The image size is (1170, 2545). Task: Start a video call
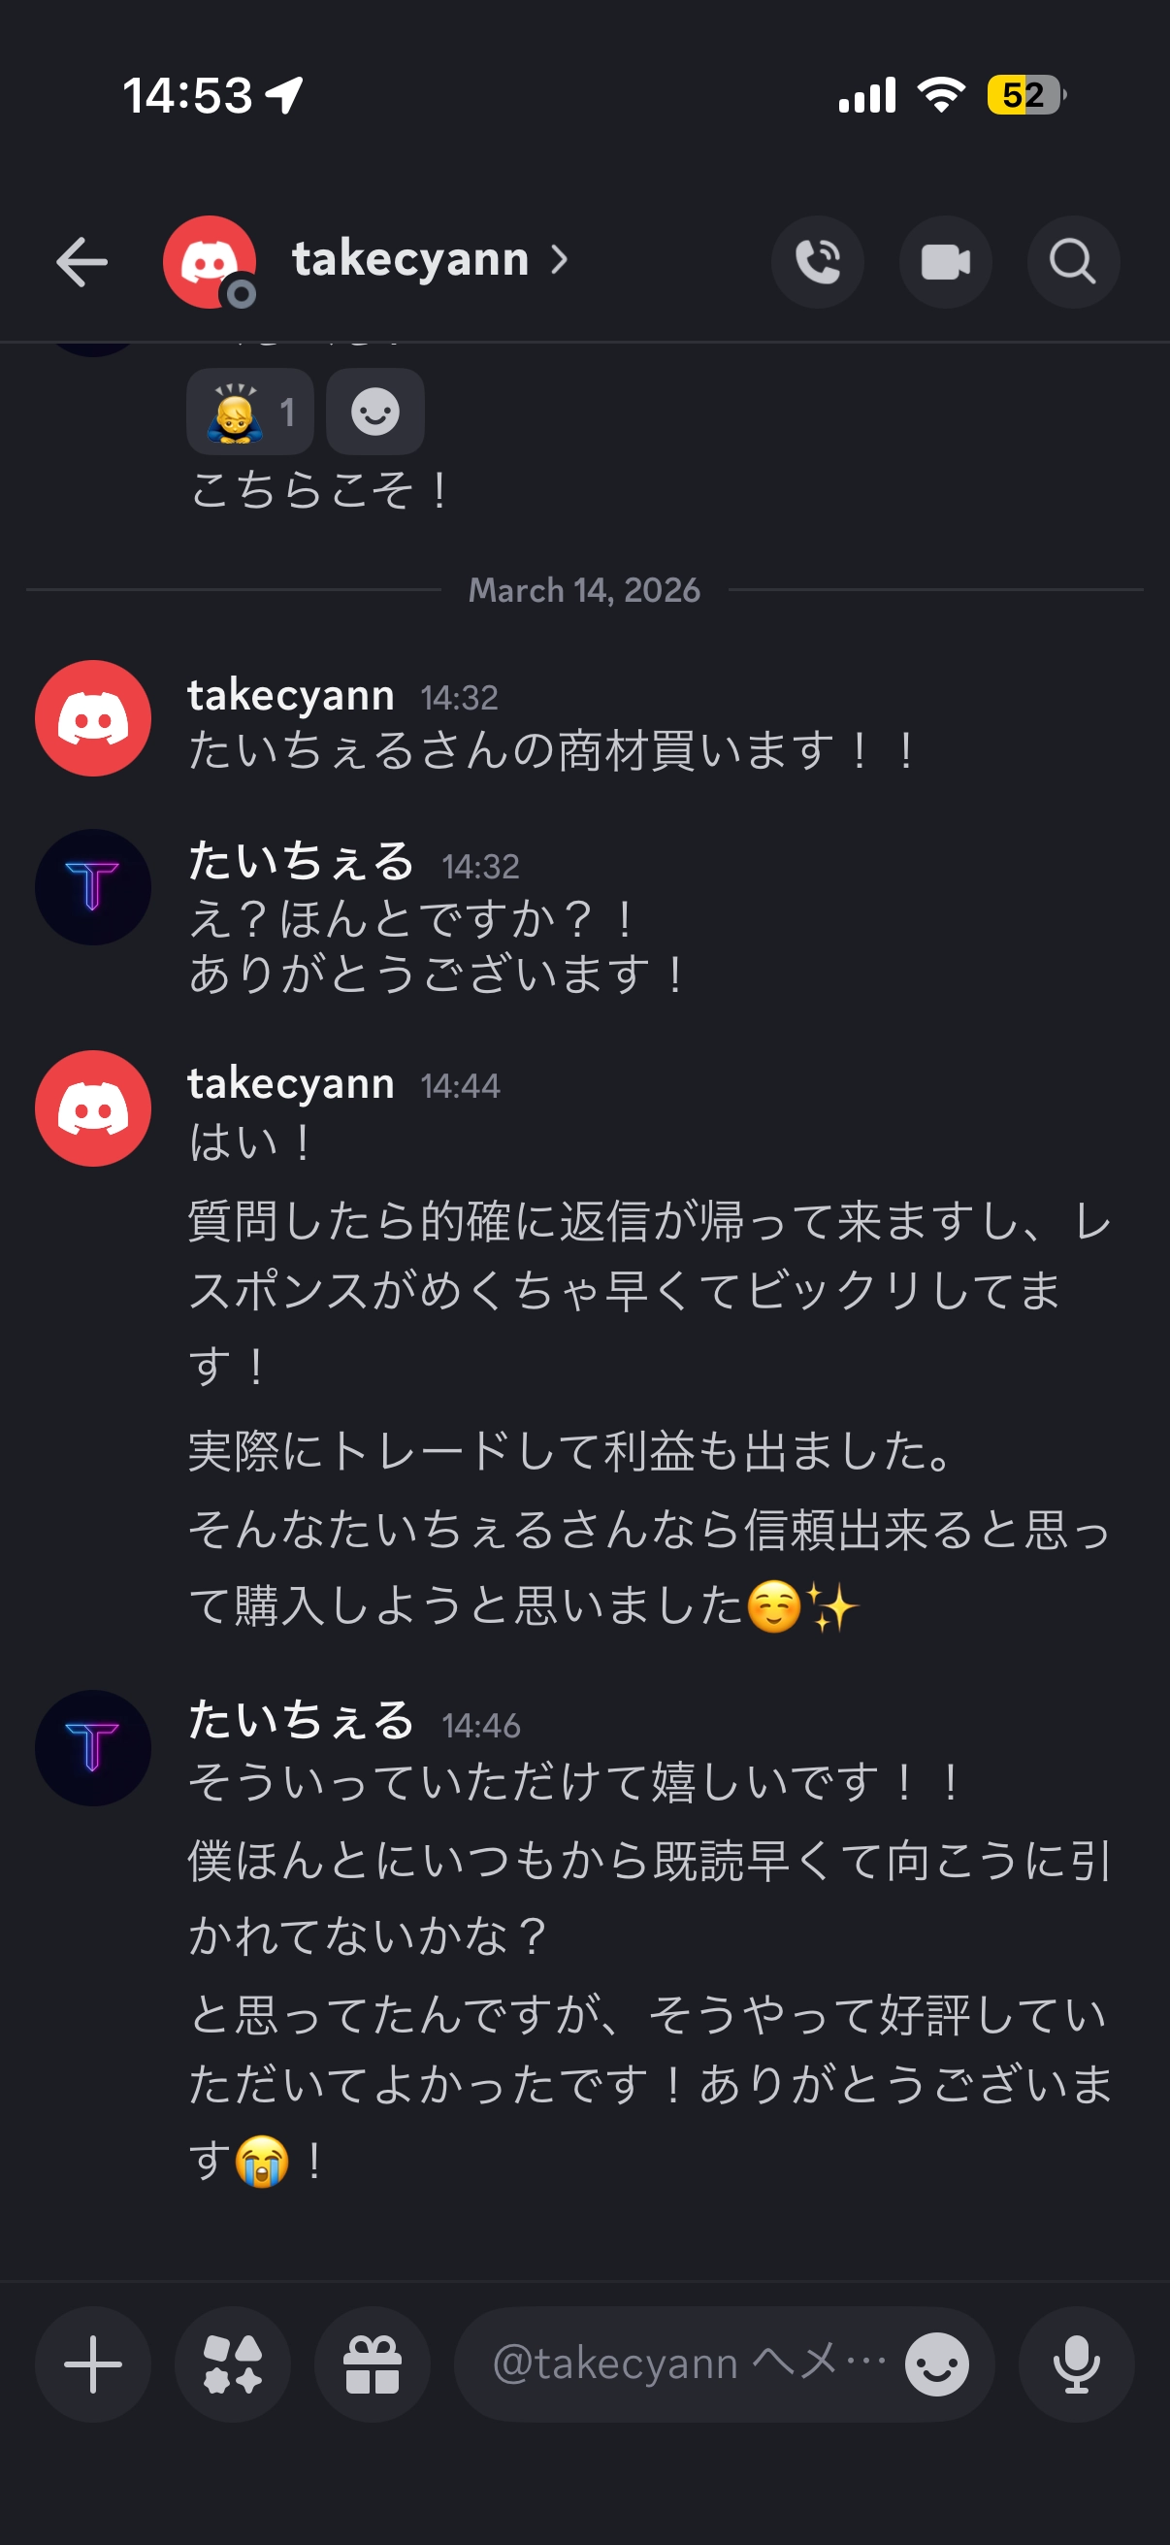[945, 262]
